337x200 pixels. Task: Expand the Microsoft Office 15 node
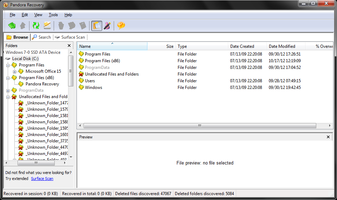14,72
